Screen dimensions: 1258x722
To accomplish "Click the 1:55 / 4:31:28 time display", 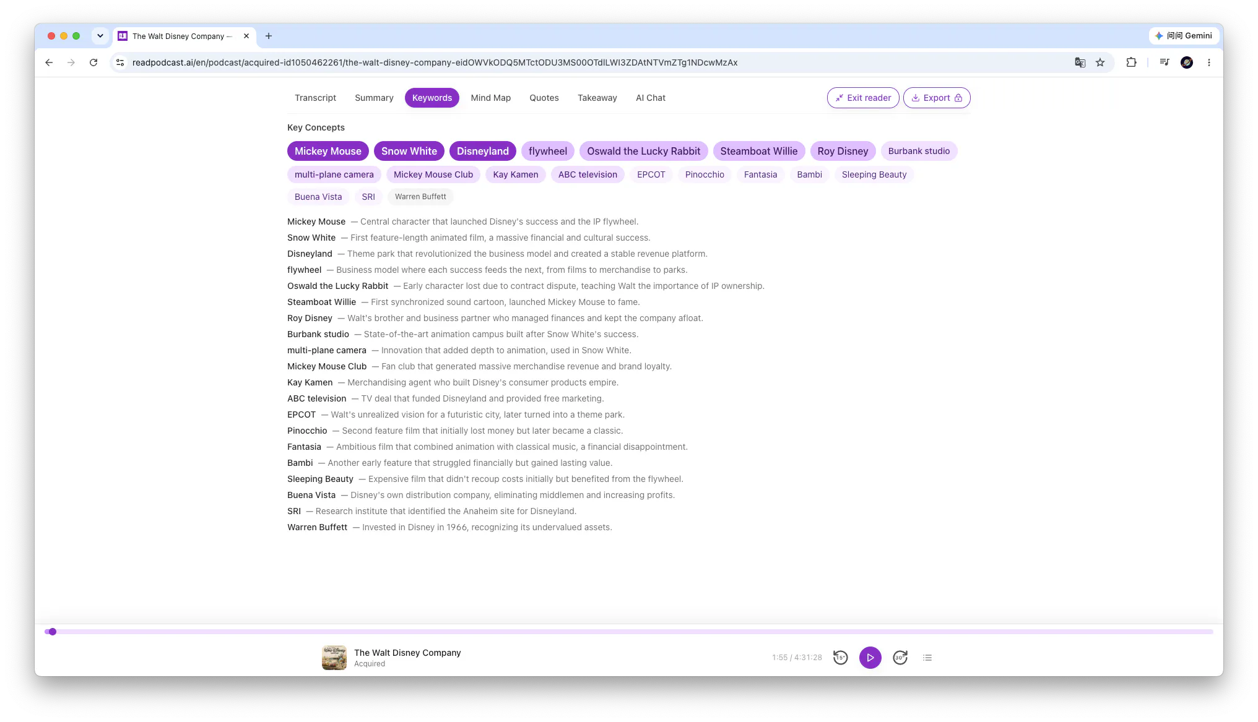I will click(797, 658).
